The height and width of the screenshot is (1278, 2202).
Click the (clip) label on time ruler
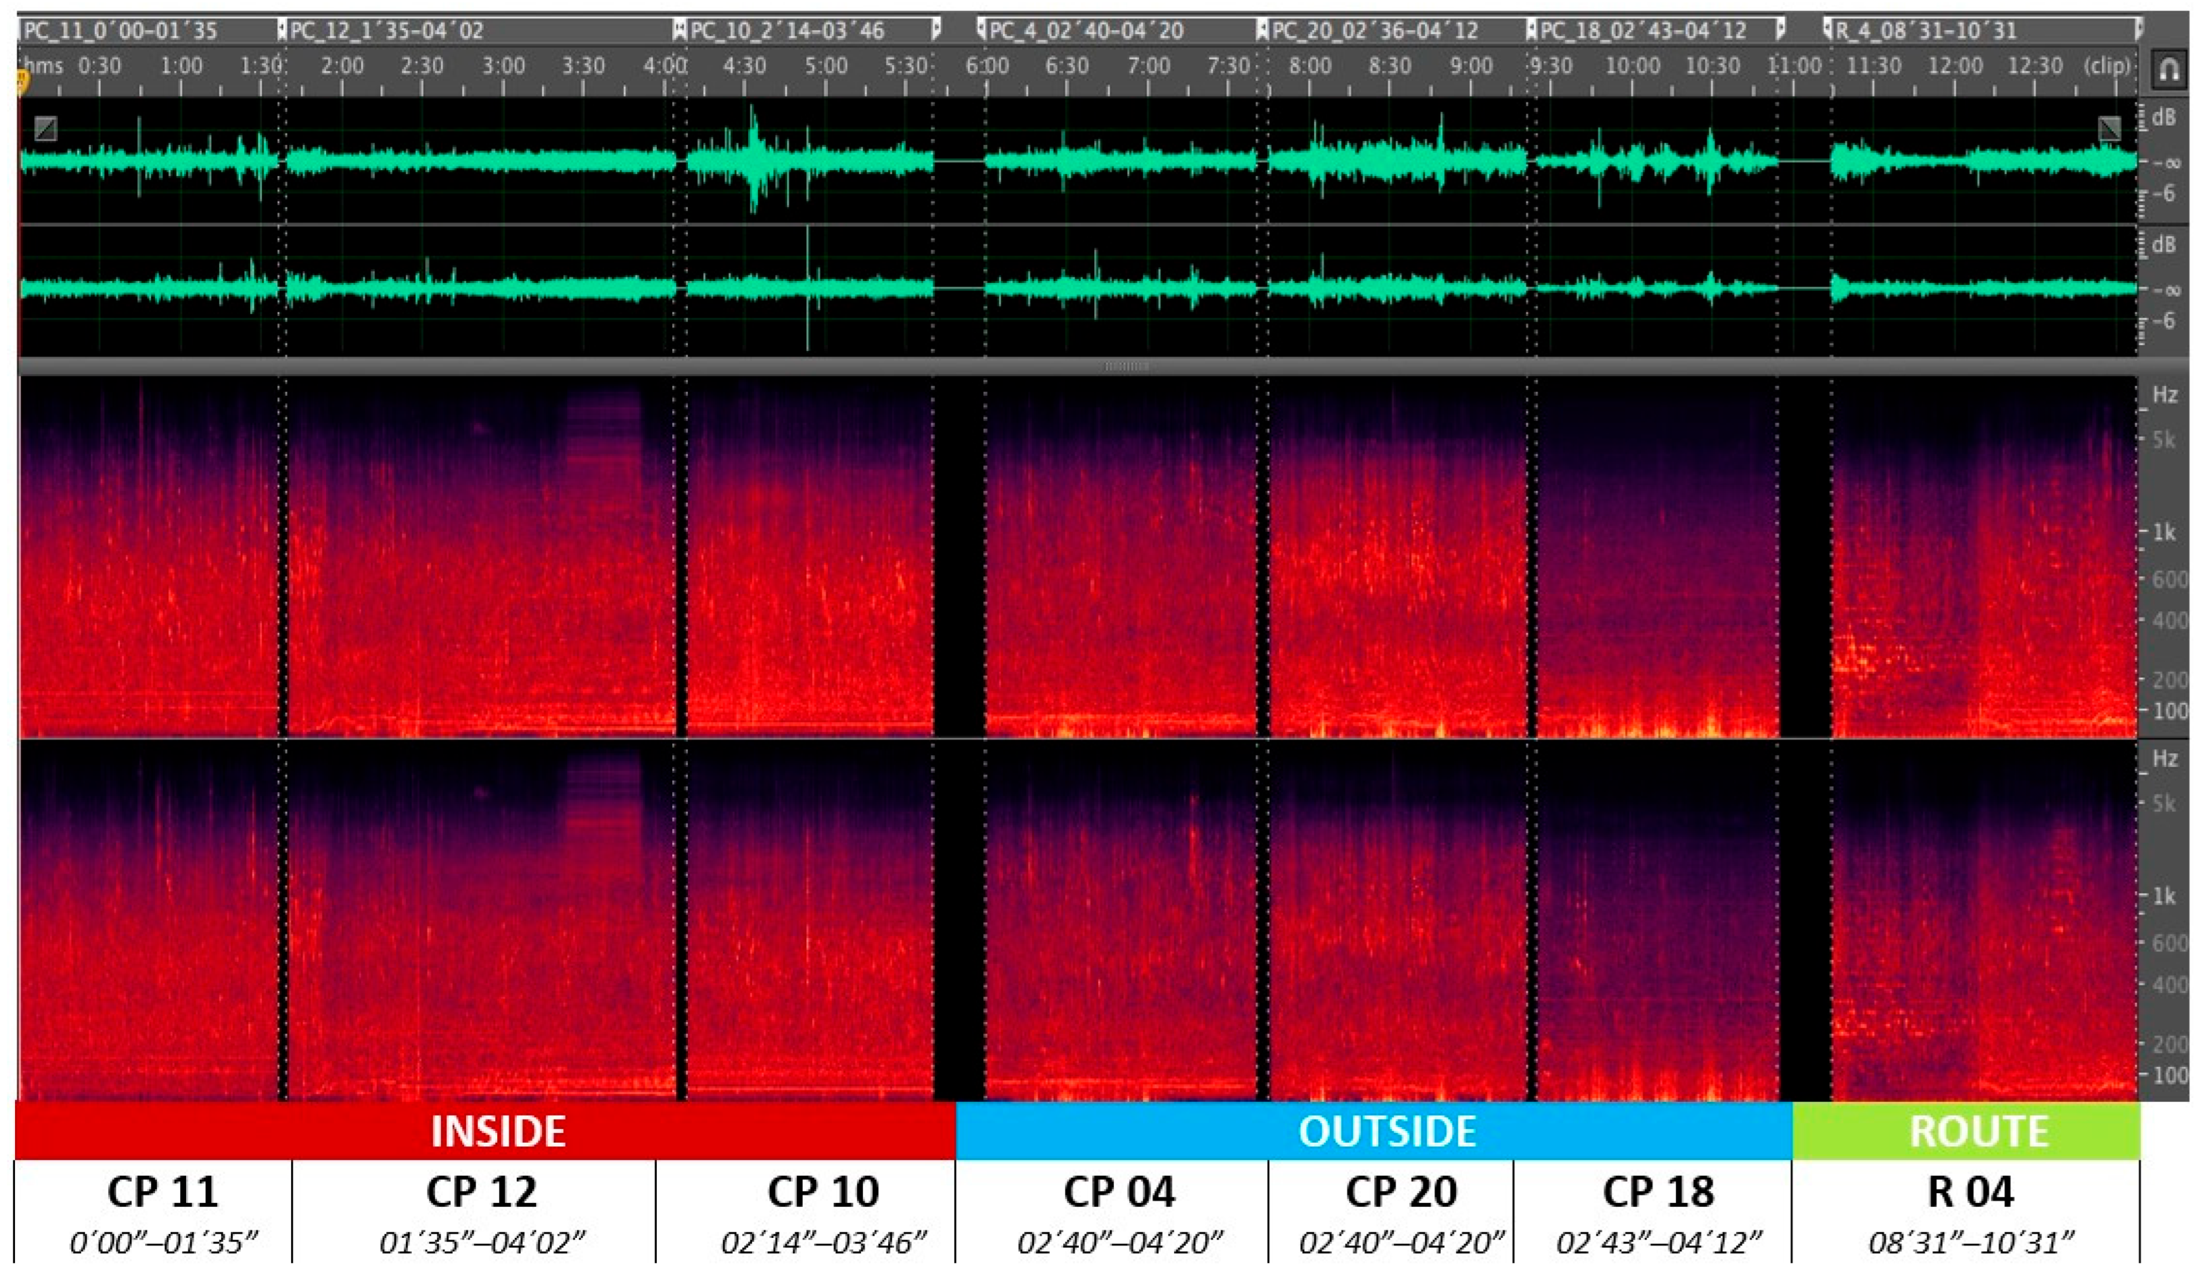click(2107, 66)
